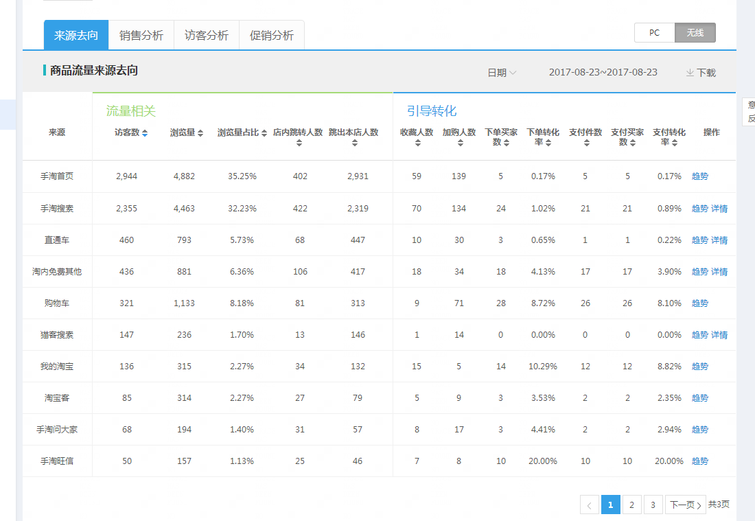The height and width of the screenshot is (521, 755).
Task: View 趋势 for 购物车
Action: pyautogui.click(x=699, y=303)
